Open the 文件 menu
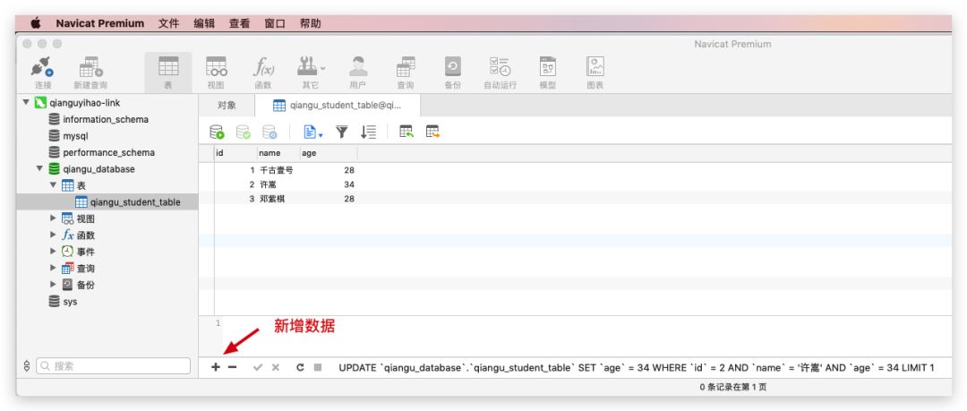 (x=168, y=23)
